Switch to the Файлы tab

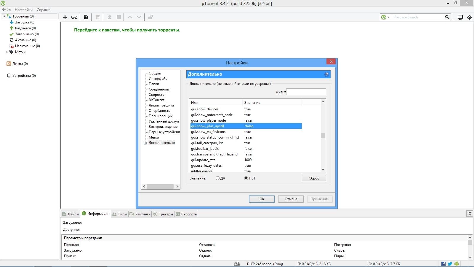click(x=71, y=214)
